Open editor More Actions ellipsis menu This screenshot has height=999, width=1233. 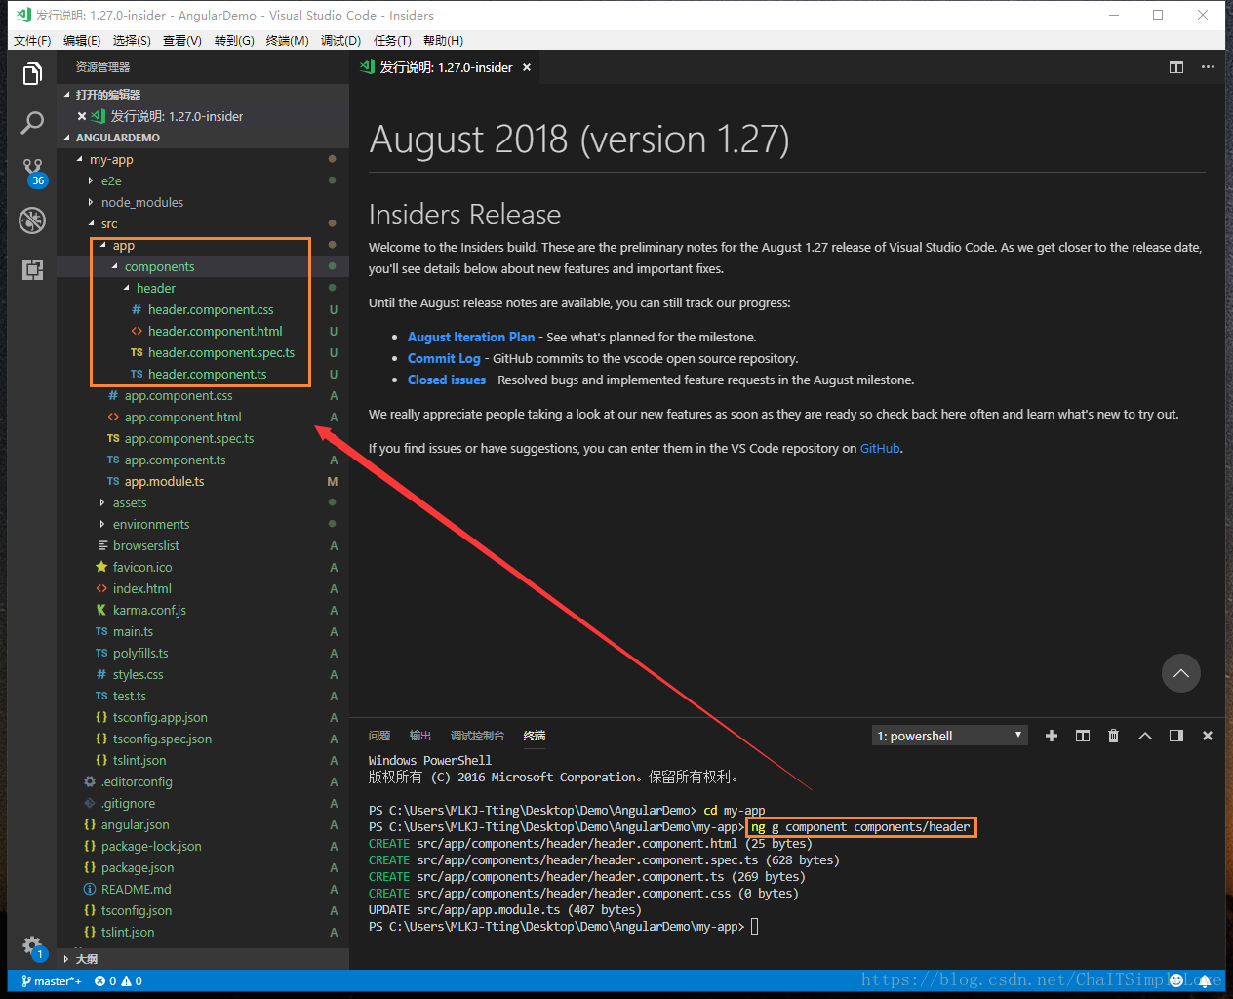[1208, 67]
